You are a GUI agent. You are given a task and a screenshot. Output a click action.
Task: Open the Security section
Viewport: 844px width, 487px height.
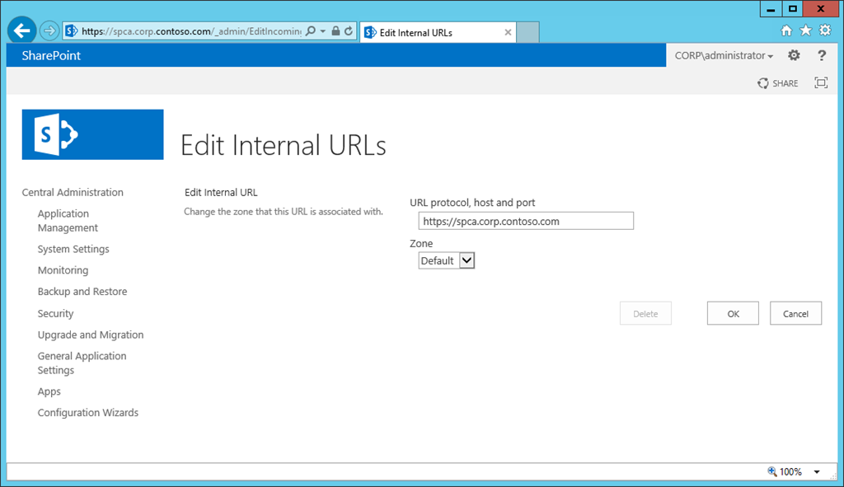(55, 313)
